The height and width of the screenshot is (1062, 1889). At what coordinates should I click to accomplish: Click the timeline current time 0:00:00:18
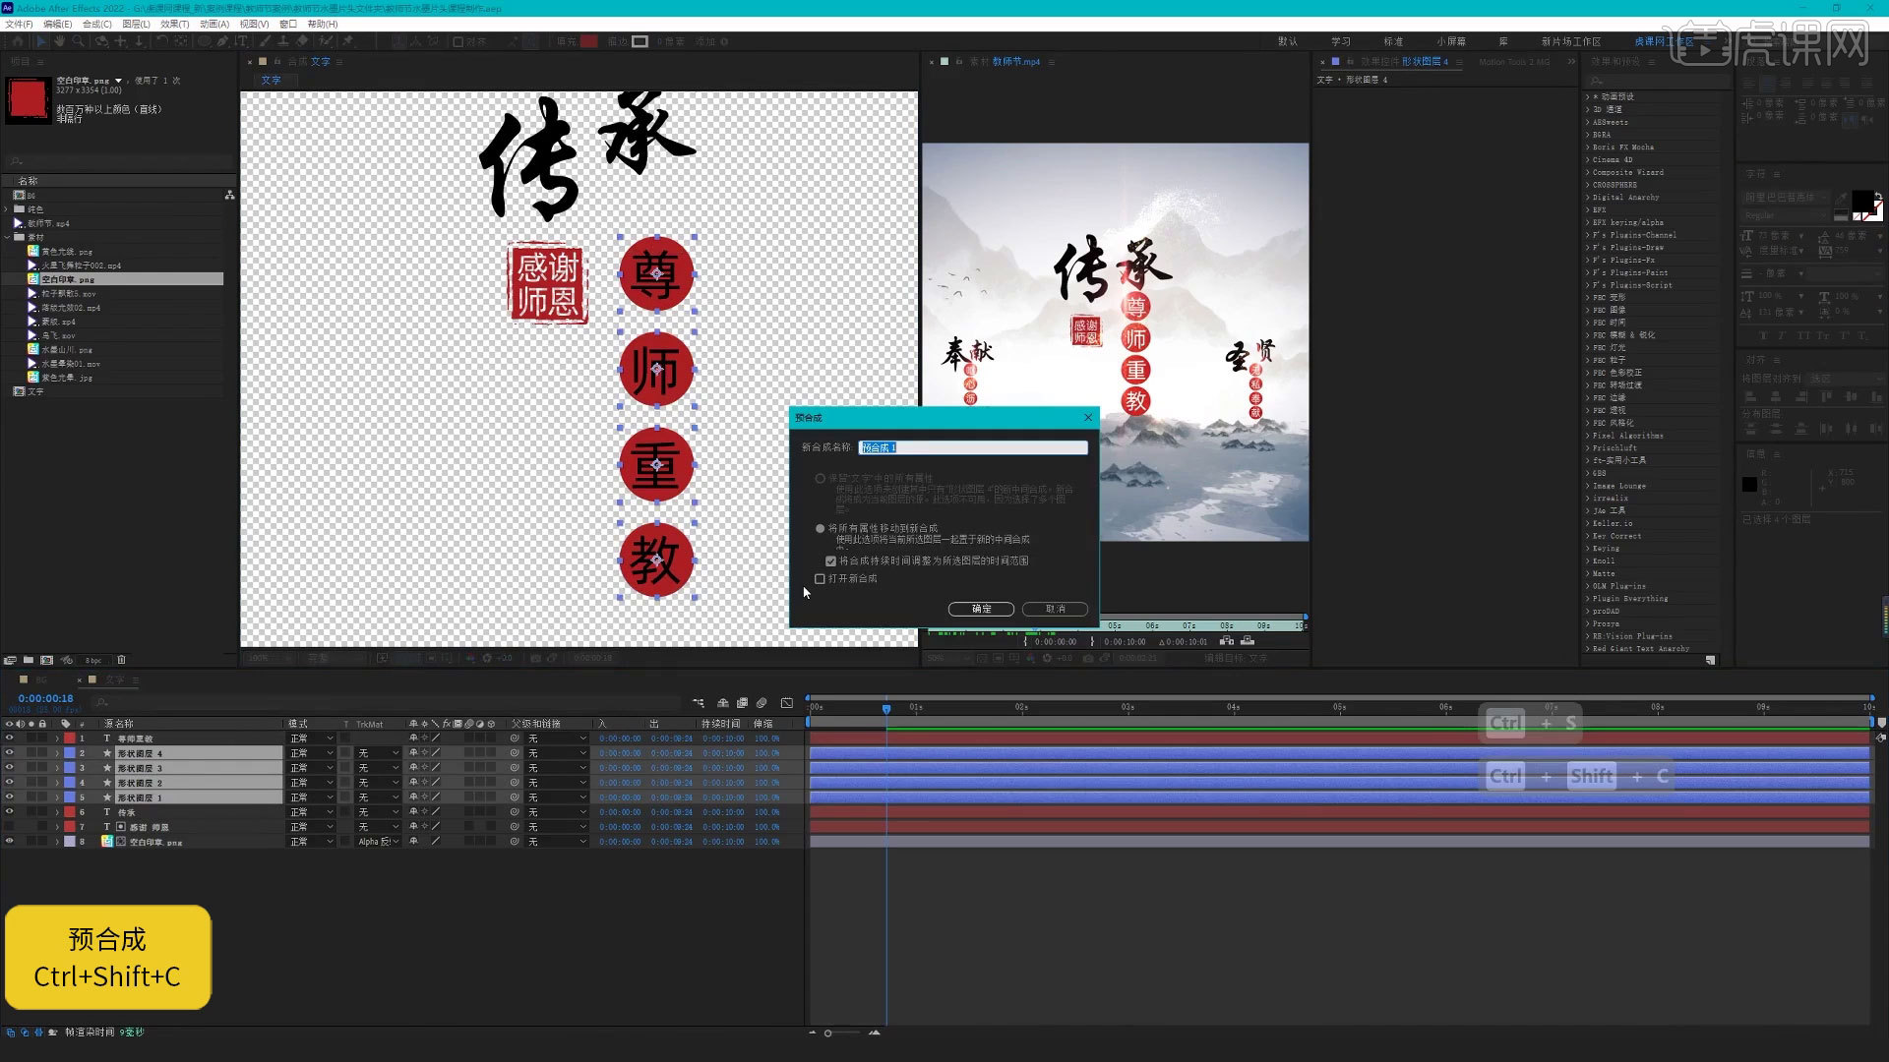[x=45, y=698]
